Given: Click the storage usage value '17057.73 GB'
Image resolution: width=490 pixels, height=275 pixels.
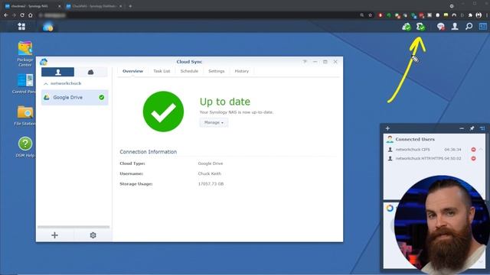Looking at the screenshot, I should click(x=211, y=184).
